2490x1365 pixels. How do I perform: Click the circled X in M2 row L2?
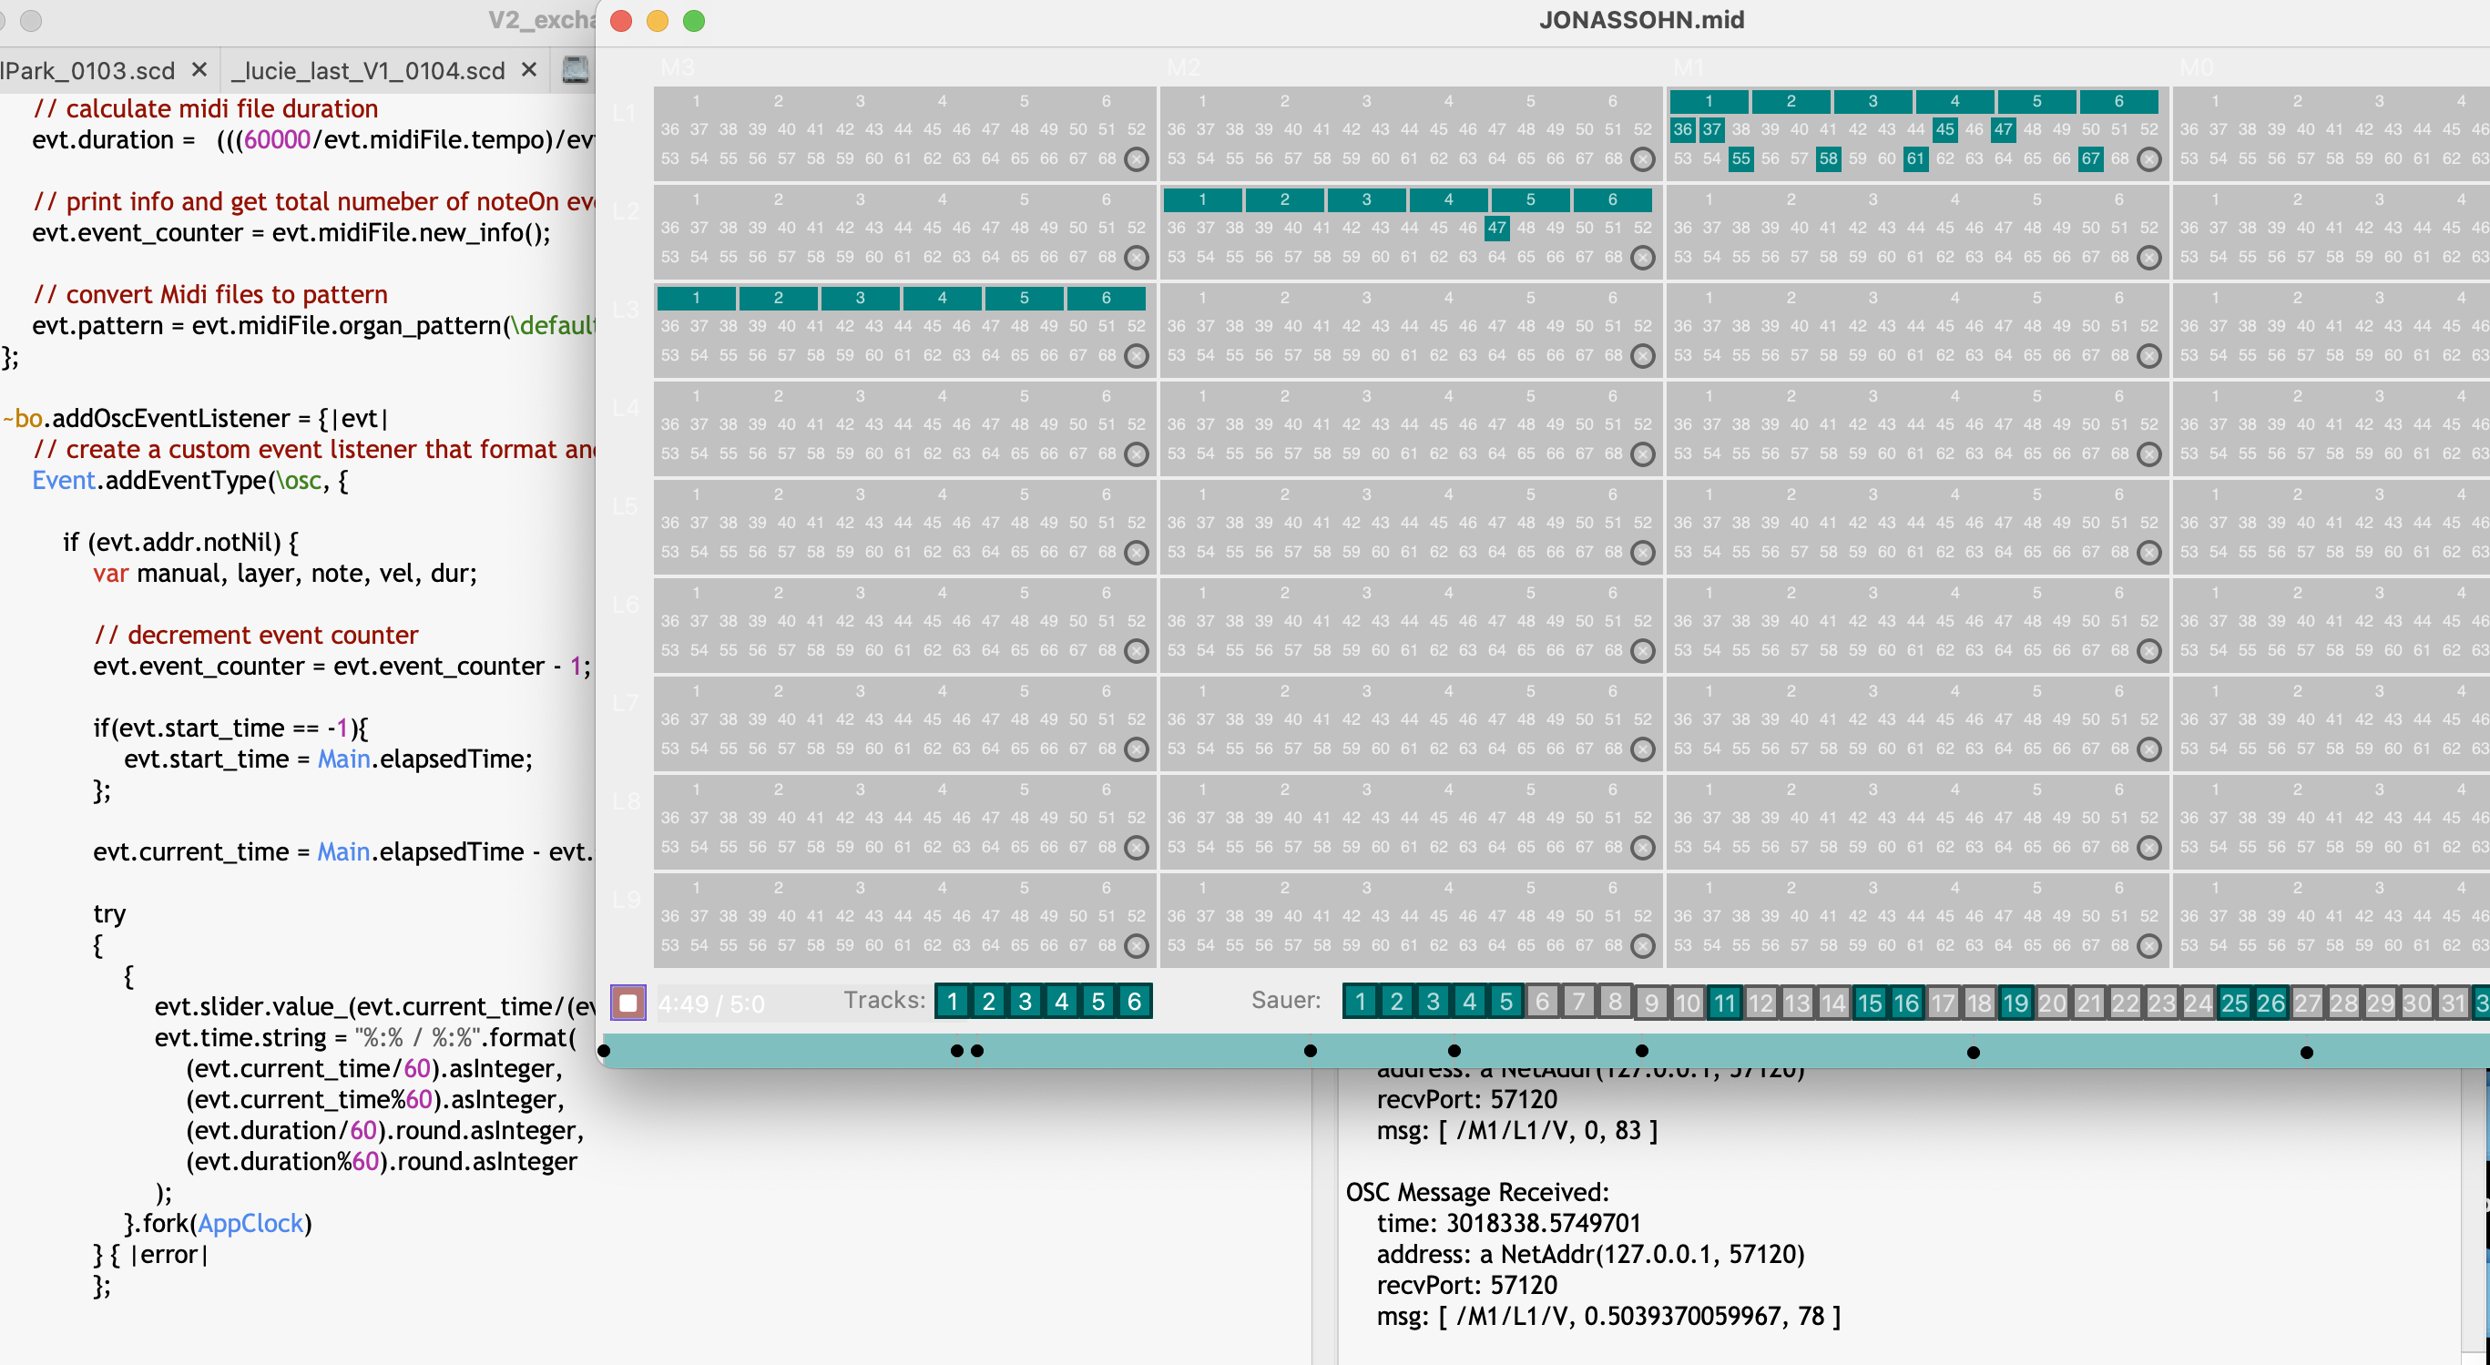coord(1642,258)
